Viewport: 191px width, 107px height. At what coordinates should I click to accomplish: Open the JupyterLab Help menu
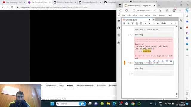tap(170, 15)
